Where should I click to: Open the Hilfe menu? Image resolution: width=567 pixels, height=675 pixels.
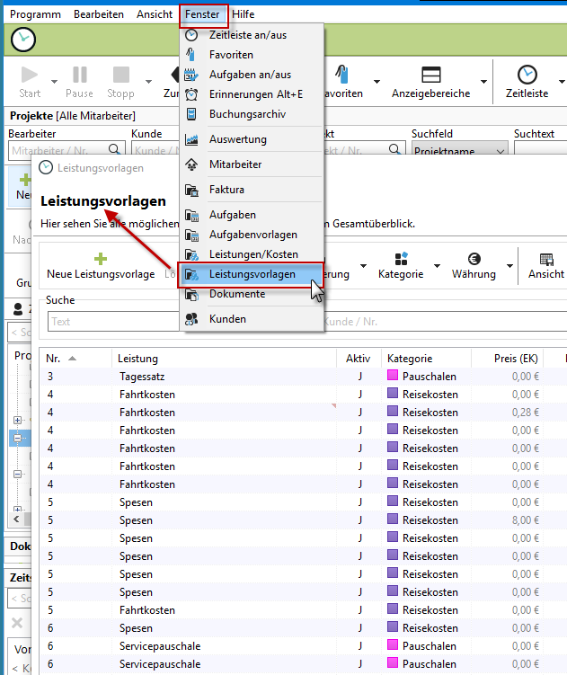point(243,14)
